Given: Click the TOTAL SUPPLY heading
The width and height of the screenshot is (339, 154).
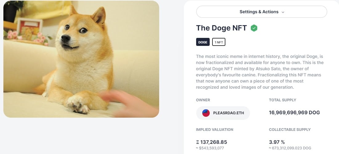Looking at the screenshot, I should [282, 100].
